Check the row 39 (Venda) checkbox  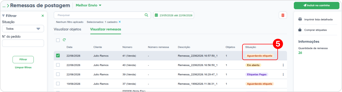[x=58, y=74]
